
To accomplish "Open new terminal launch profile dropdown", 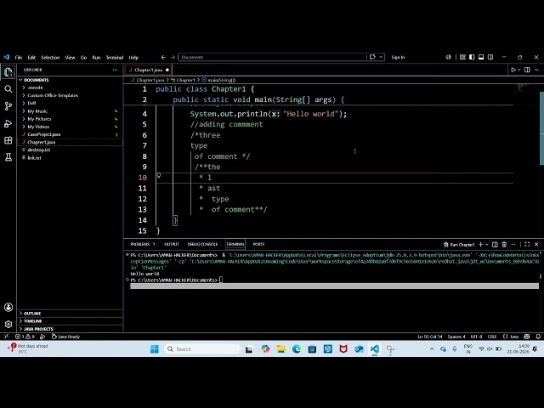I will point(486,244).
